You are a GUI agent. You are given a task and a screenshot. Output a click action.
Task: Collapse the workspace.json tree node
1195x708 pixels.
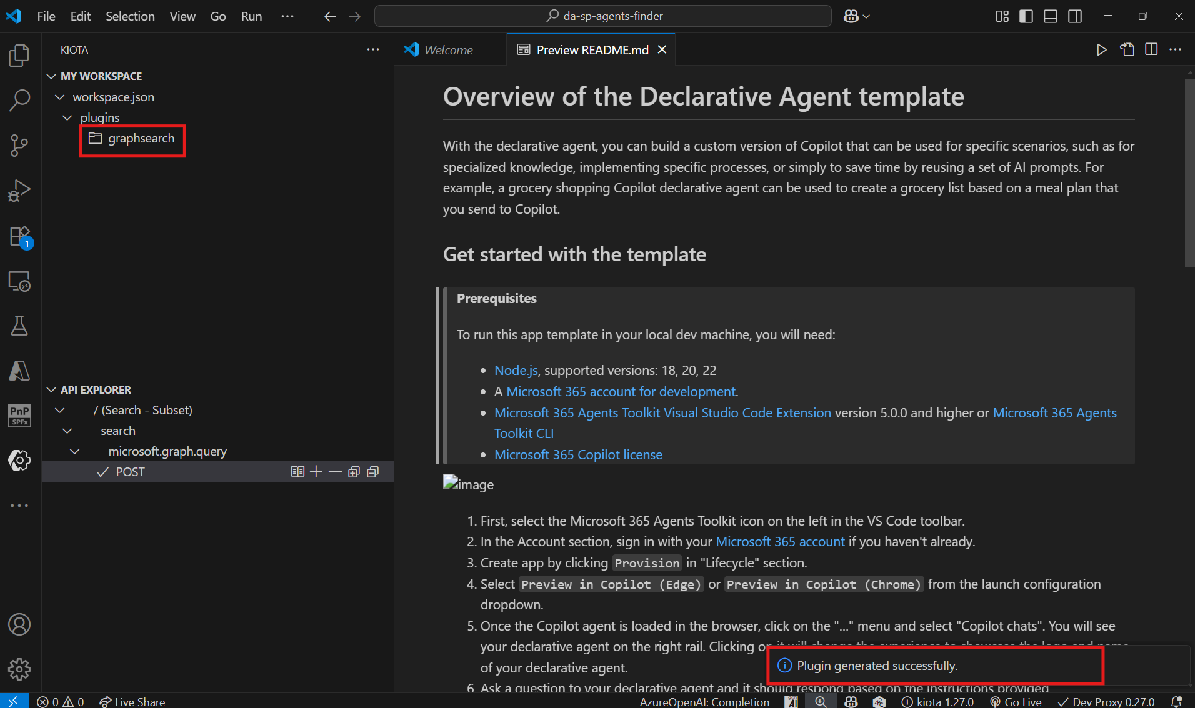(x=60, y=97)
